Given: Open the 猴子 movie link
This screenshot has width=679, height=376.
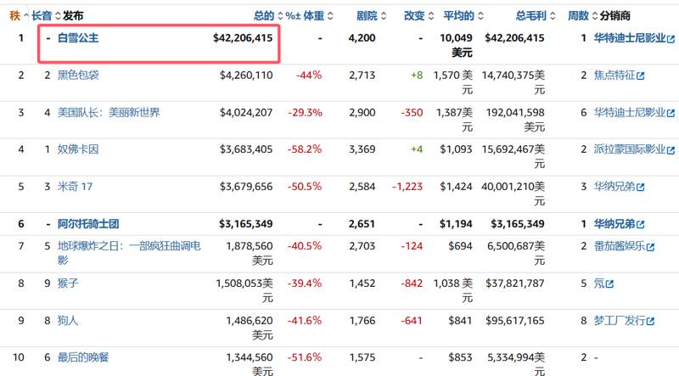Looking at the screenshot, I should point(68,283).
